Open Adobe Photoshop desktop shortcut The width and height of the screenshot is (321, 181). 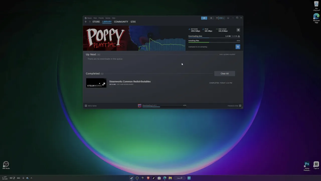click(x=307, y=166)
